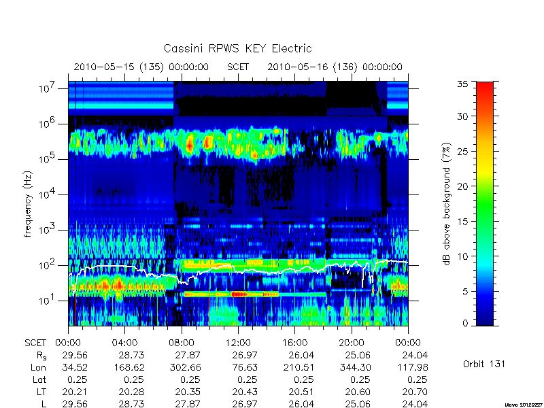Screen dimensions: 544x408
Task: Click the Lon value 302.66
Action: [x=185, y=367]
